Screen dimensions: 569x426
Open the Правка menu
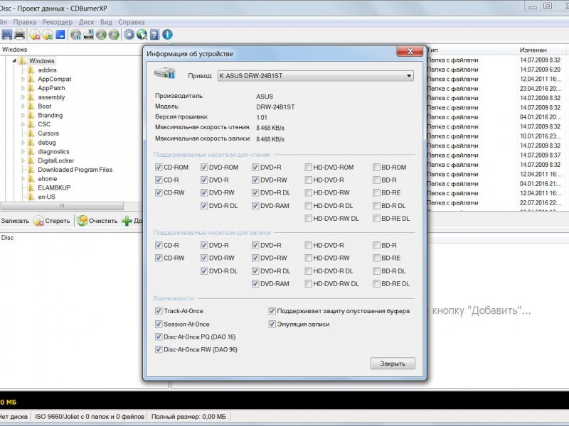tap(25, 22)
